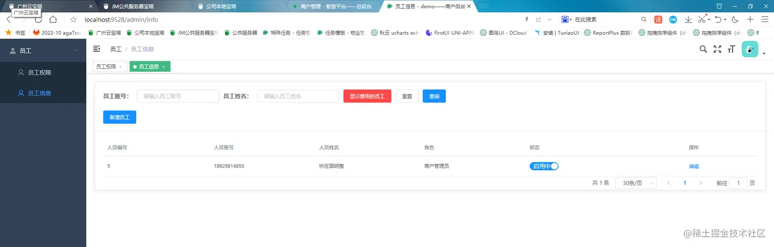
Task: Open the translate extension icon
Action: [659, 19]
